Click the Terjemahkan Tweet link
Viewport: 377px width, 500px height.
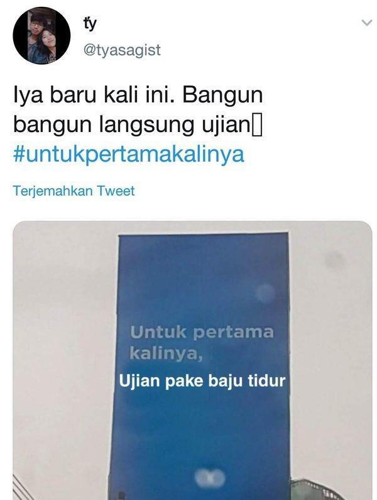(74, 191)
